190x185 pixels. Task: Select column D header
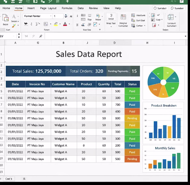(115, 43)
